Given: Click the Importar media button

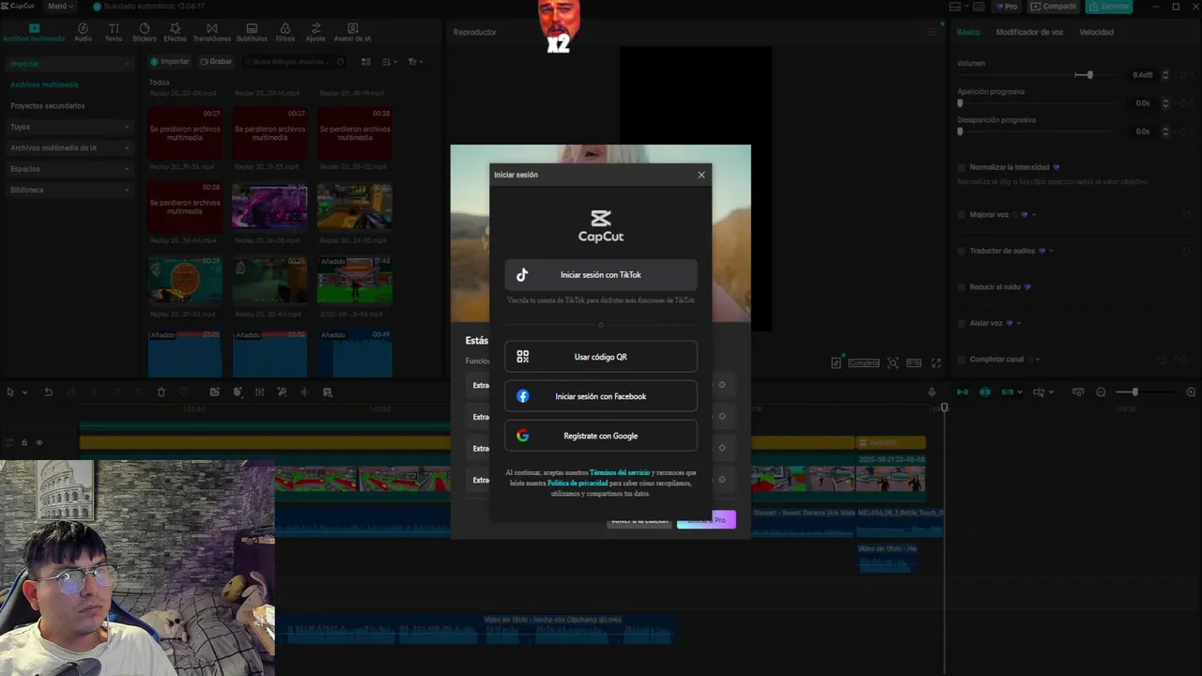Looking at the screenshot, I should 170,62.
